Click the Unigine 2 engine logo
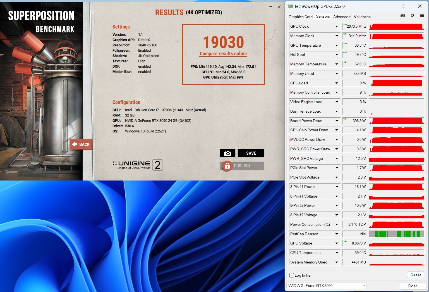Image resolution: width=429 pixels, height=292 pixels. pyautogui.click(x=138, y=165)
